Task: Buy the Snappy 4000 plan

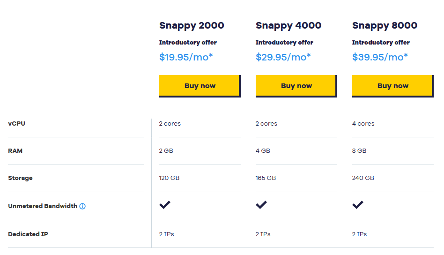Action: (x=296, y=86)
